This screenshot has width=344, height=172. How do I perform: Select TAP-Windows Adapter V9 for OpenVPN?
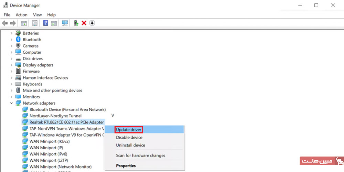(67, 135)
